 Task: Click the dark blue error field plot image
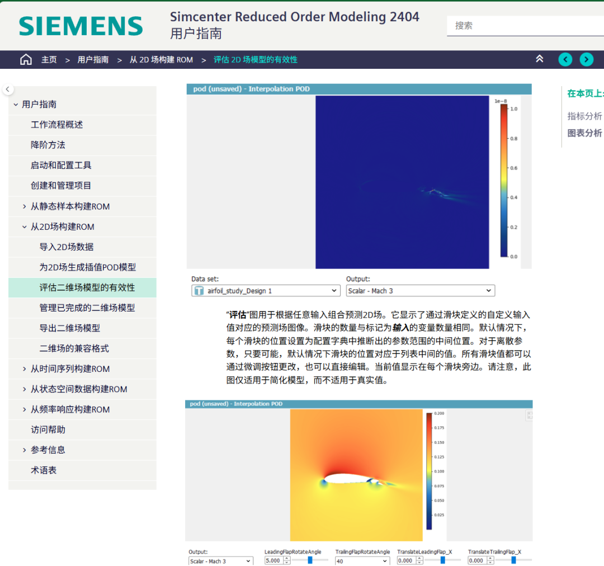coord(402,182)
